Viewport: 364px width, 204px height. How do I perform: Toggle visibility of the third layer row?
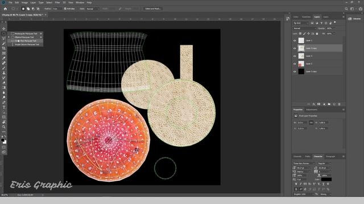tap(295, 56)
